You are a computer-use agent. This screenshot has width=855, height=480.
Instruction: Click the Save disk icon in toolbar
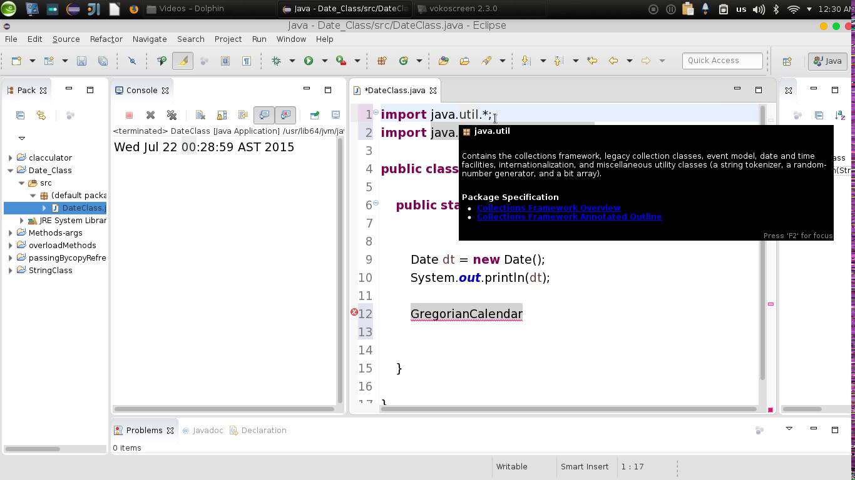81,61
